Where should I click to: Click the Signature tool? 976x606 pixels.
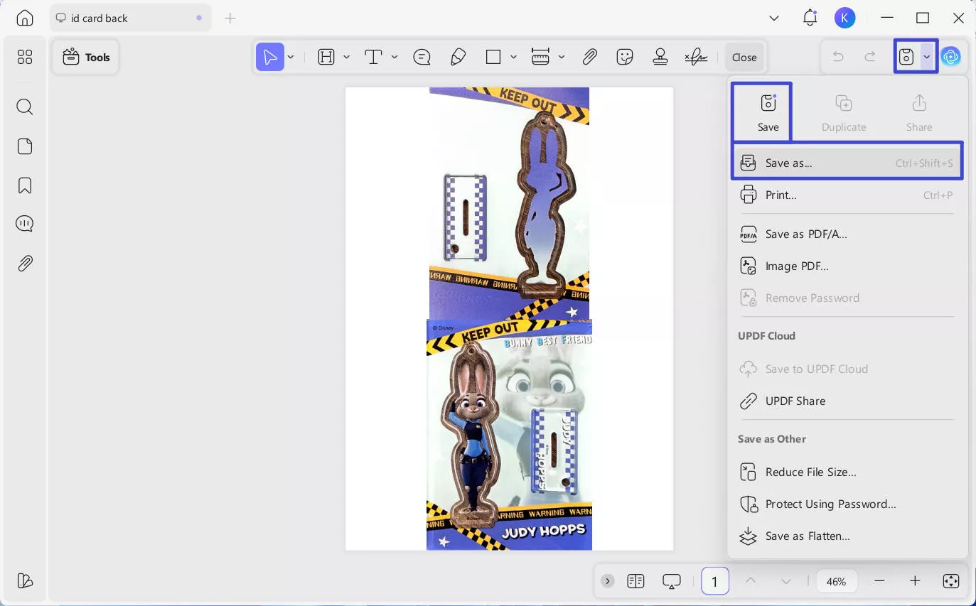point(696,57)
